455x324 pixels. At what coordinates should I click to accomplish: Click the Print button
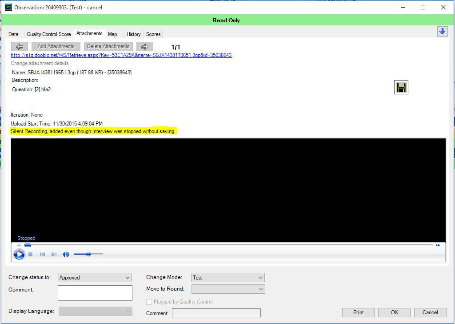point(359,313)
